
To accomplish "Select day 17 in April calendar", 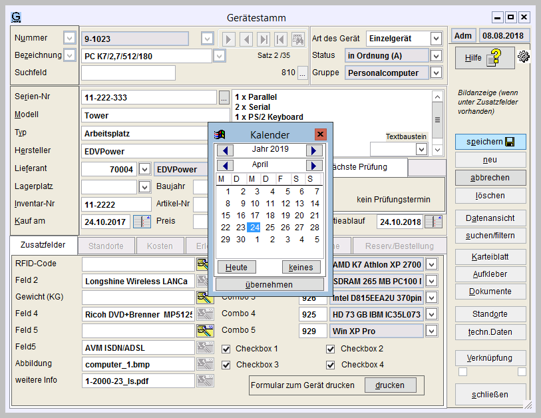I will (256, 216).
